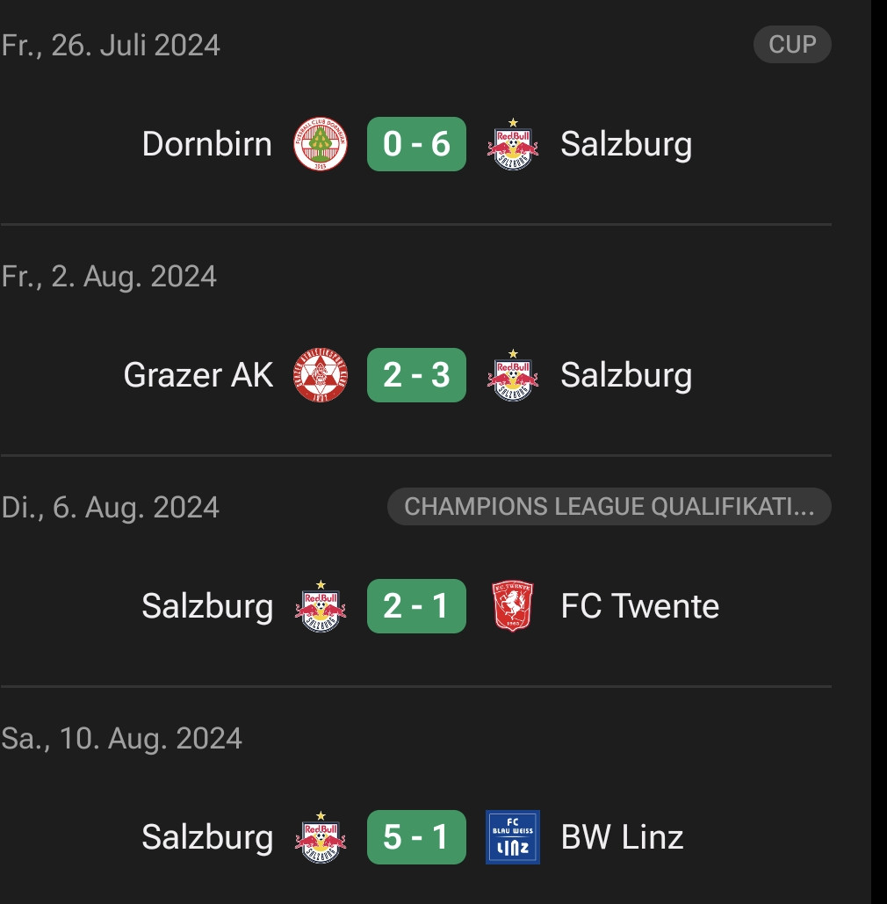
Task: Select Salzburg's crest in the FC Twente match
Action: pos(321,607)
